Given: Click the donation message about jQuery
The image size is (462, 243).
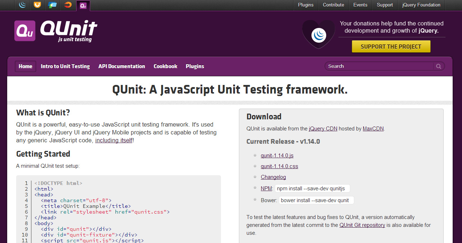Looking at the screenshot, I should (392, 27).
